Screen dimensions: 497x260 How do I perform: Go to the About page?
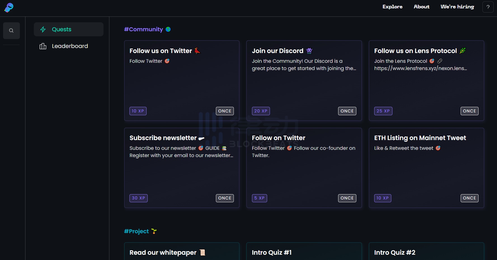tap(421, 7)
